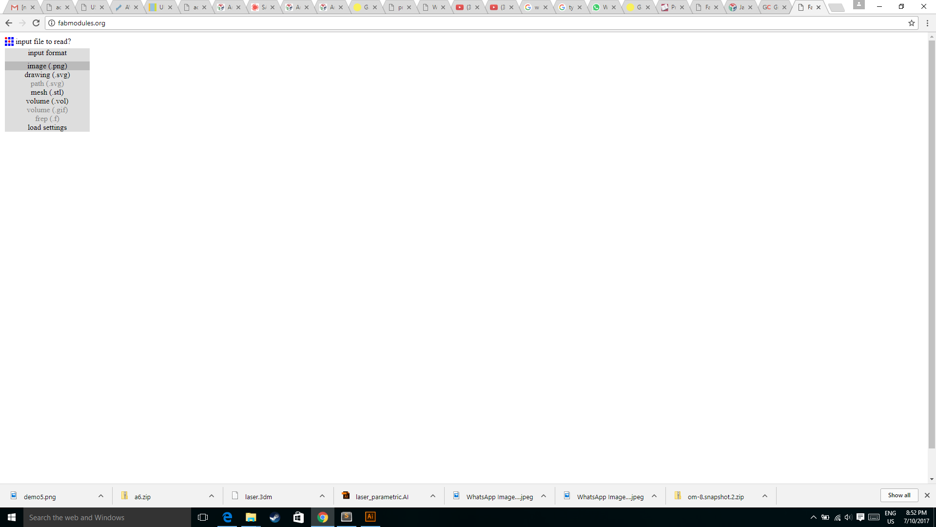Go back using browser back arrow
Image resolution: width=936 pixels, height=527 pixels.
(x=9, y=23)
